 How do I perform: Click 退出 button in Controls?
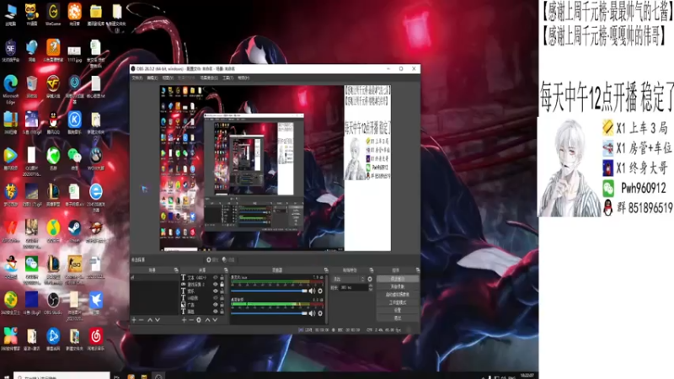398,318
